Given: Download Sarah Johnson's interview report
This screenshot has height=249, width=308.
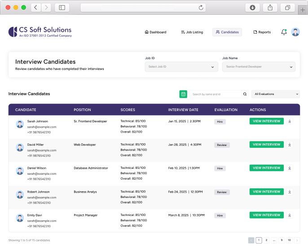Looking at the screenshot, I should [x=290, y=121].
